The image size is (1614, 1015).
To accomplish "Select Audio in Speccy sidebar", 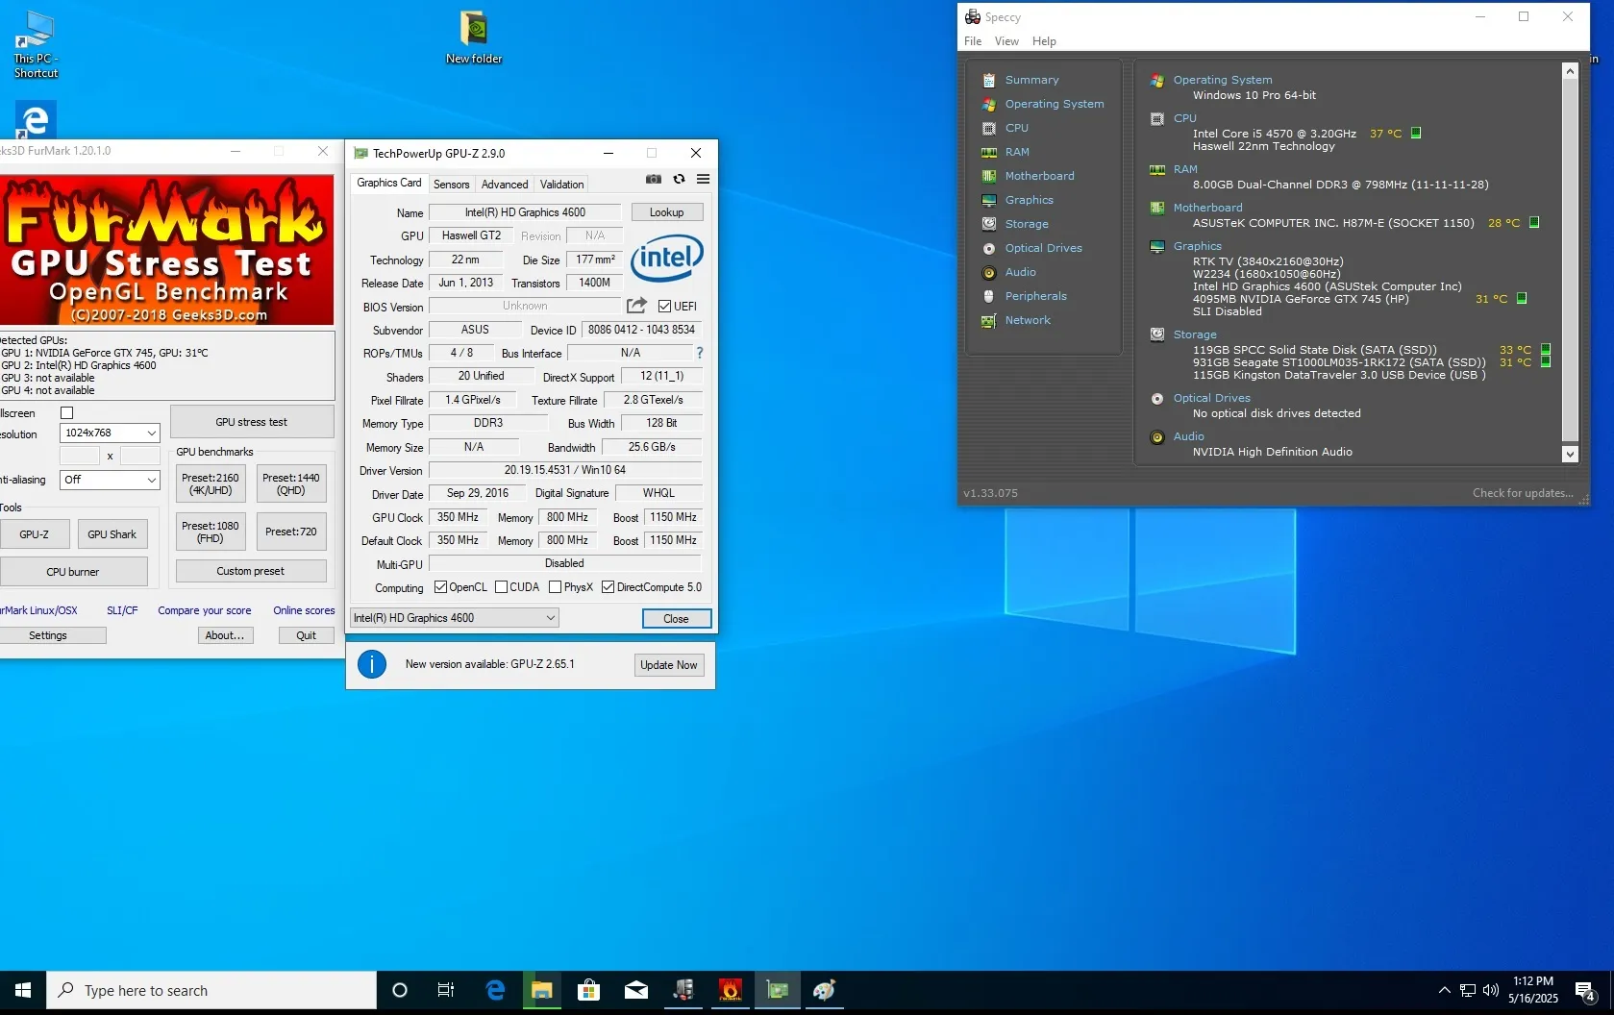I will (x=1021, y=272).
